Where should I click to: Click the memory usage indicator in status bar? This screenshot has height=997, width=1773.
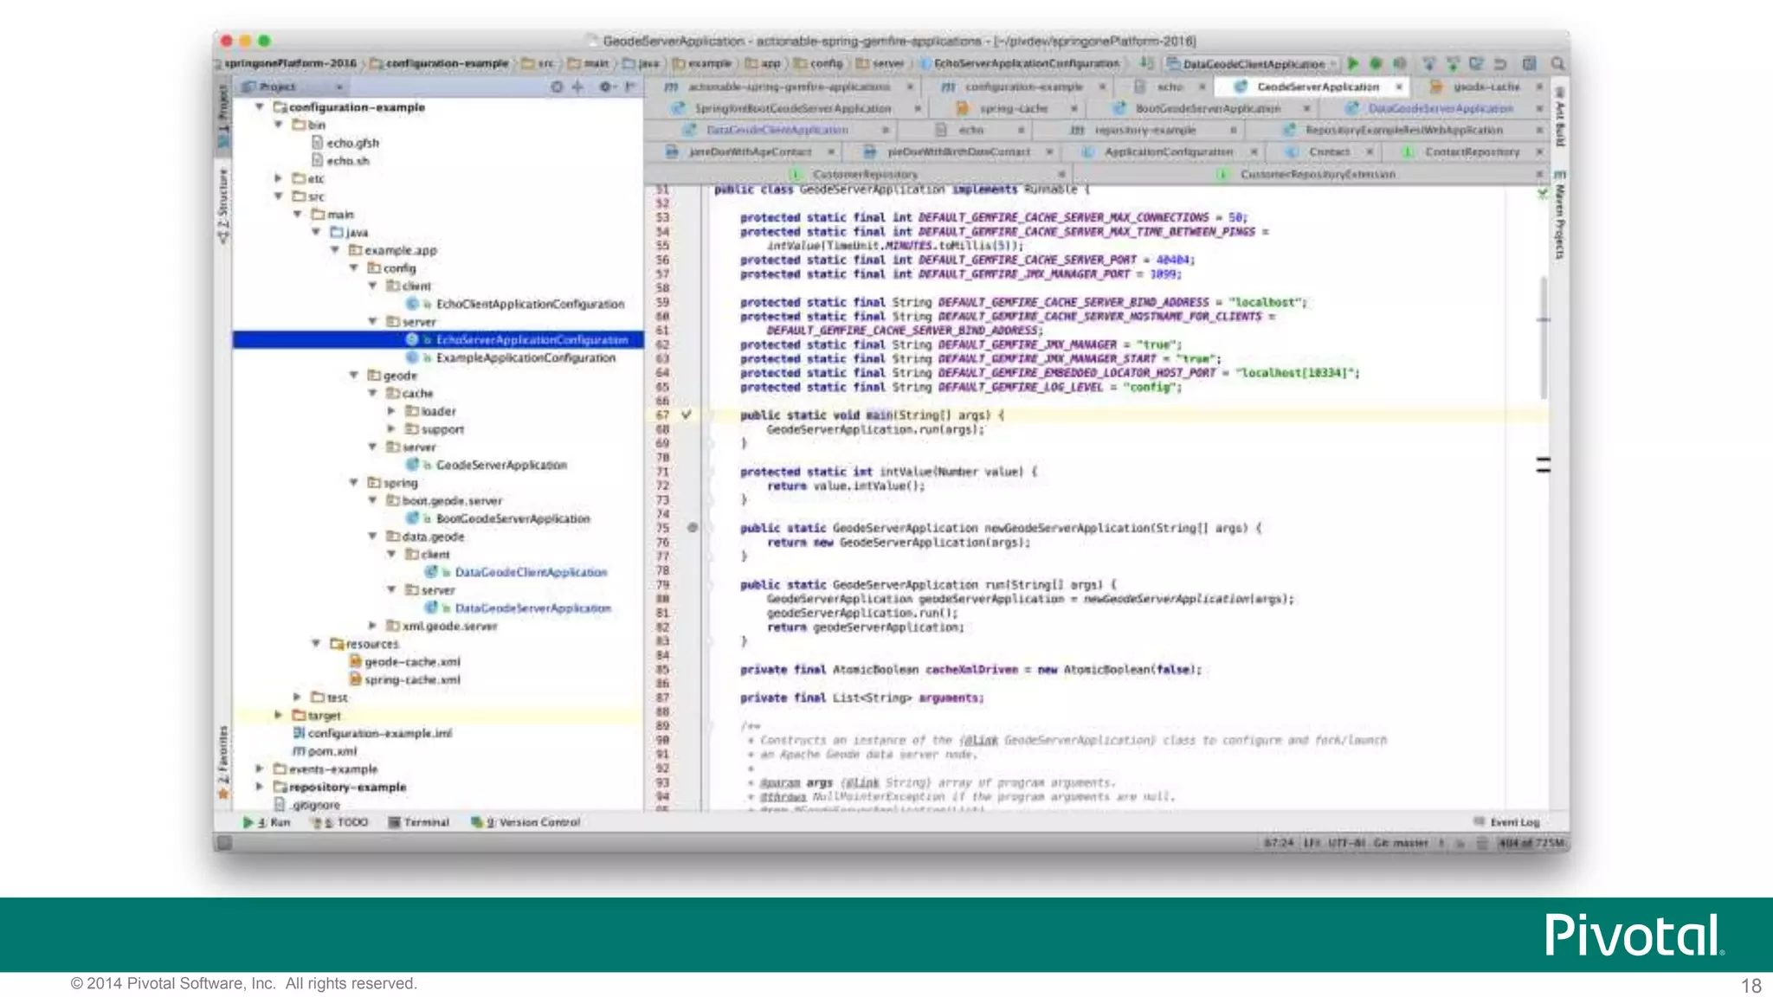(1532, 842)
